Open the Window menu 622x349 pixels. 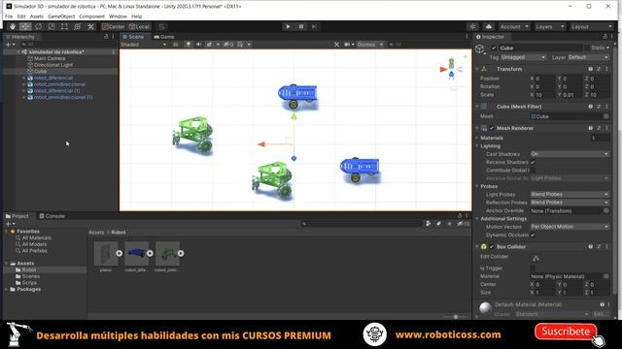(x=118, y=16)
